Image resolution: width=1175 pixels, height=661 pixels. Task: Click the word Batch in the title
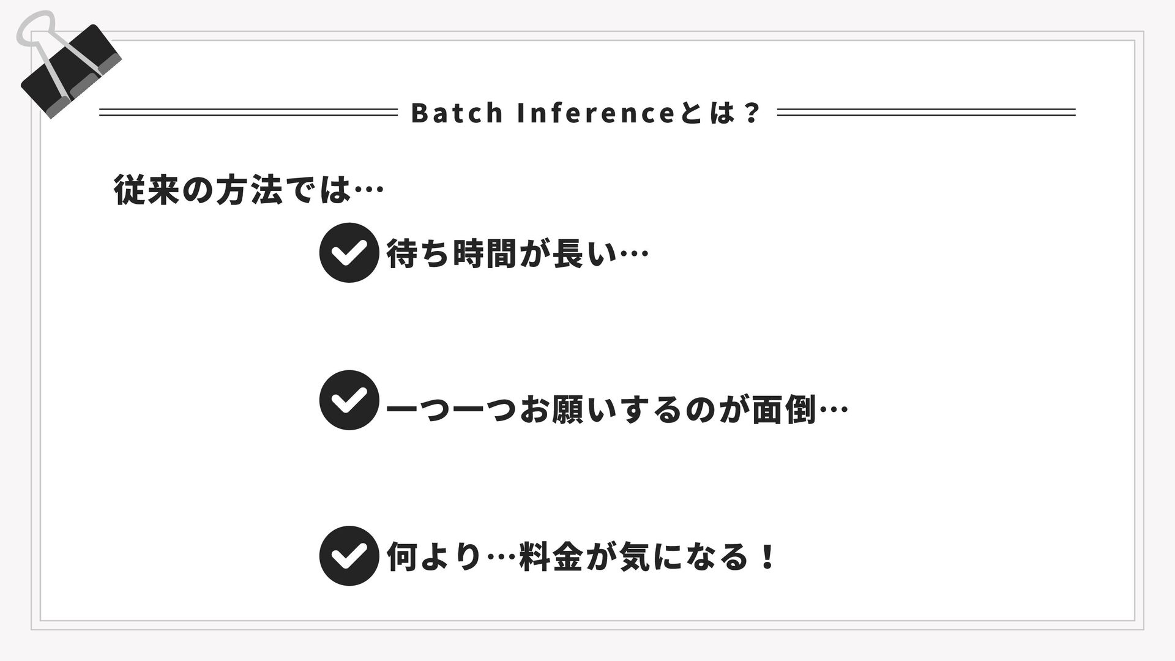click(457, 113)
